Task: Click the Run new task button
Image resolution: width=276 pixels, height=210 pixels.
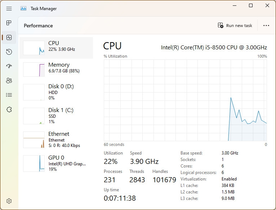Action: point(235,26)
